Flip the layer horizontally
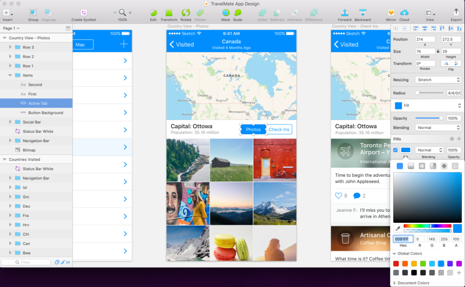Viewport: 465px width, 287px height. (446, 63)
